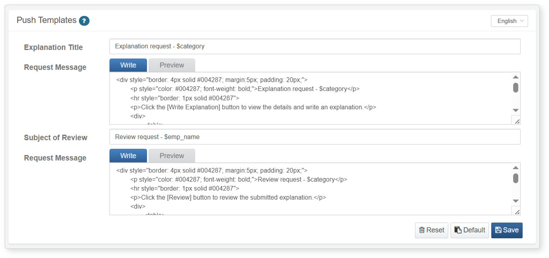Click scroll up arrow in explanation editor
This screenshot has width=549, height=258.
point(516,77)
